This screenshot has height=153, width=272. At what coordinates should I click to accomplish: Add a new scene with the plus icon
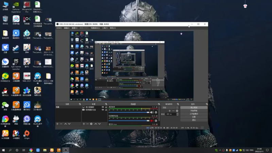57,124
